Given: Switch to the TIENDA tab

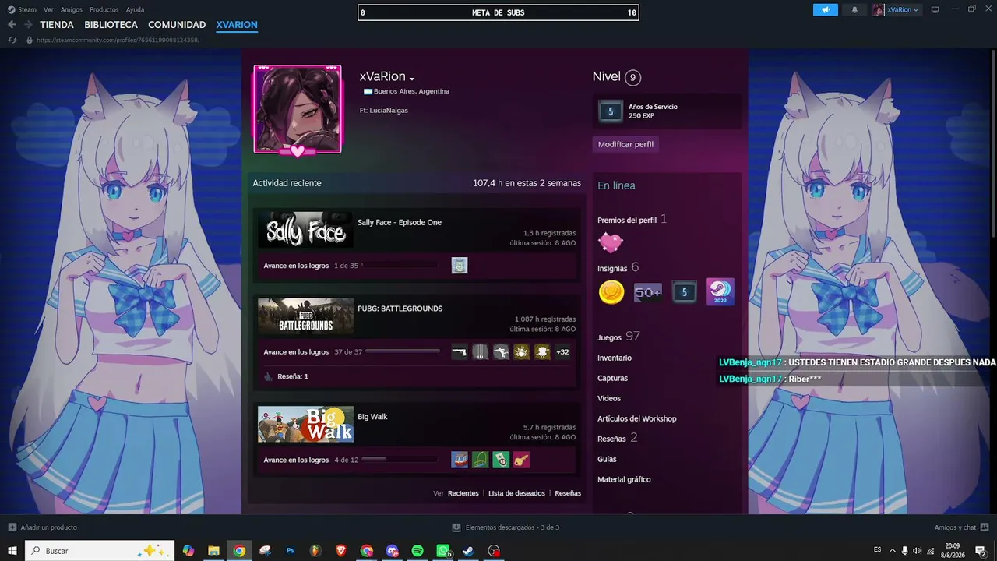Looking at the screenshot, I should click(57, 25).
